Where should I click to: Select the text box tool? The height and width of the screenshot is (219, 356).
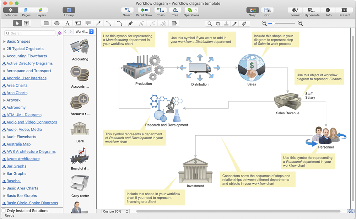pyautogui.click(x=78, y=23)
